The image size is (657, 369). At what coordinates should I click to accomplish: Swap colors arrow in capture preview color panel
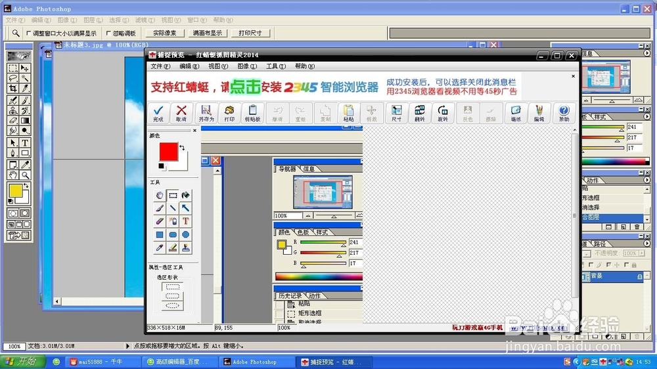click(x=182, y=148)
